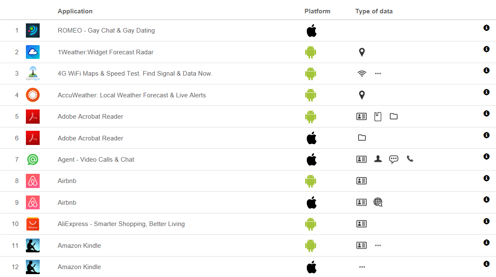Click Type of data column header
The height and width of the screenshot is (277, 496).
pyautogui.click(x=374, y=11)
